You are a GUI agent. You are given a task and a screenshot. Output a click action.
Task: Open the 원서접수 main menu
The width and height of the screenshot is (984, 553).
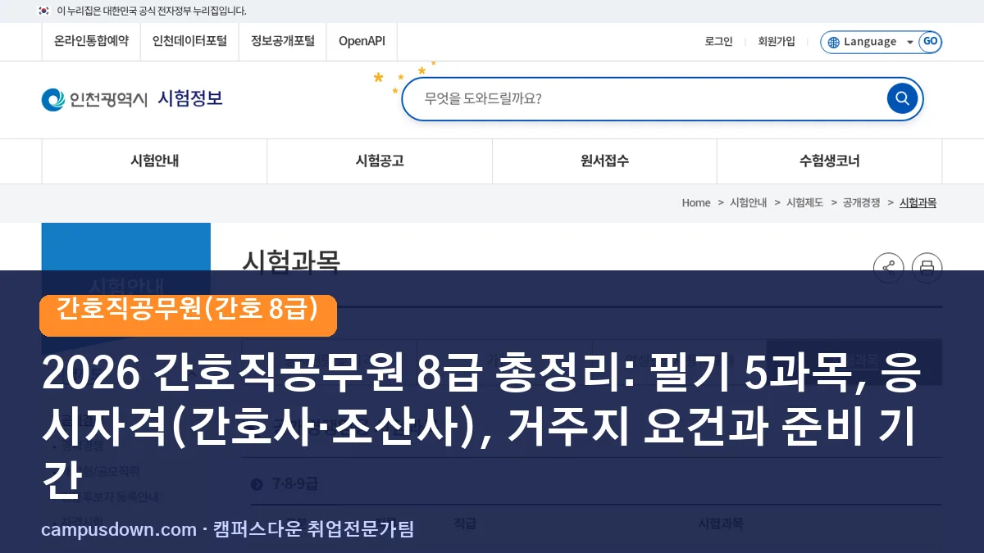[x=604, y=161]
